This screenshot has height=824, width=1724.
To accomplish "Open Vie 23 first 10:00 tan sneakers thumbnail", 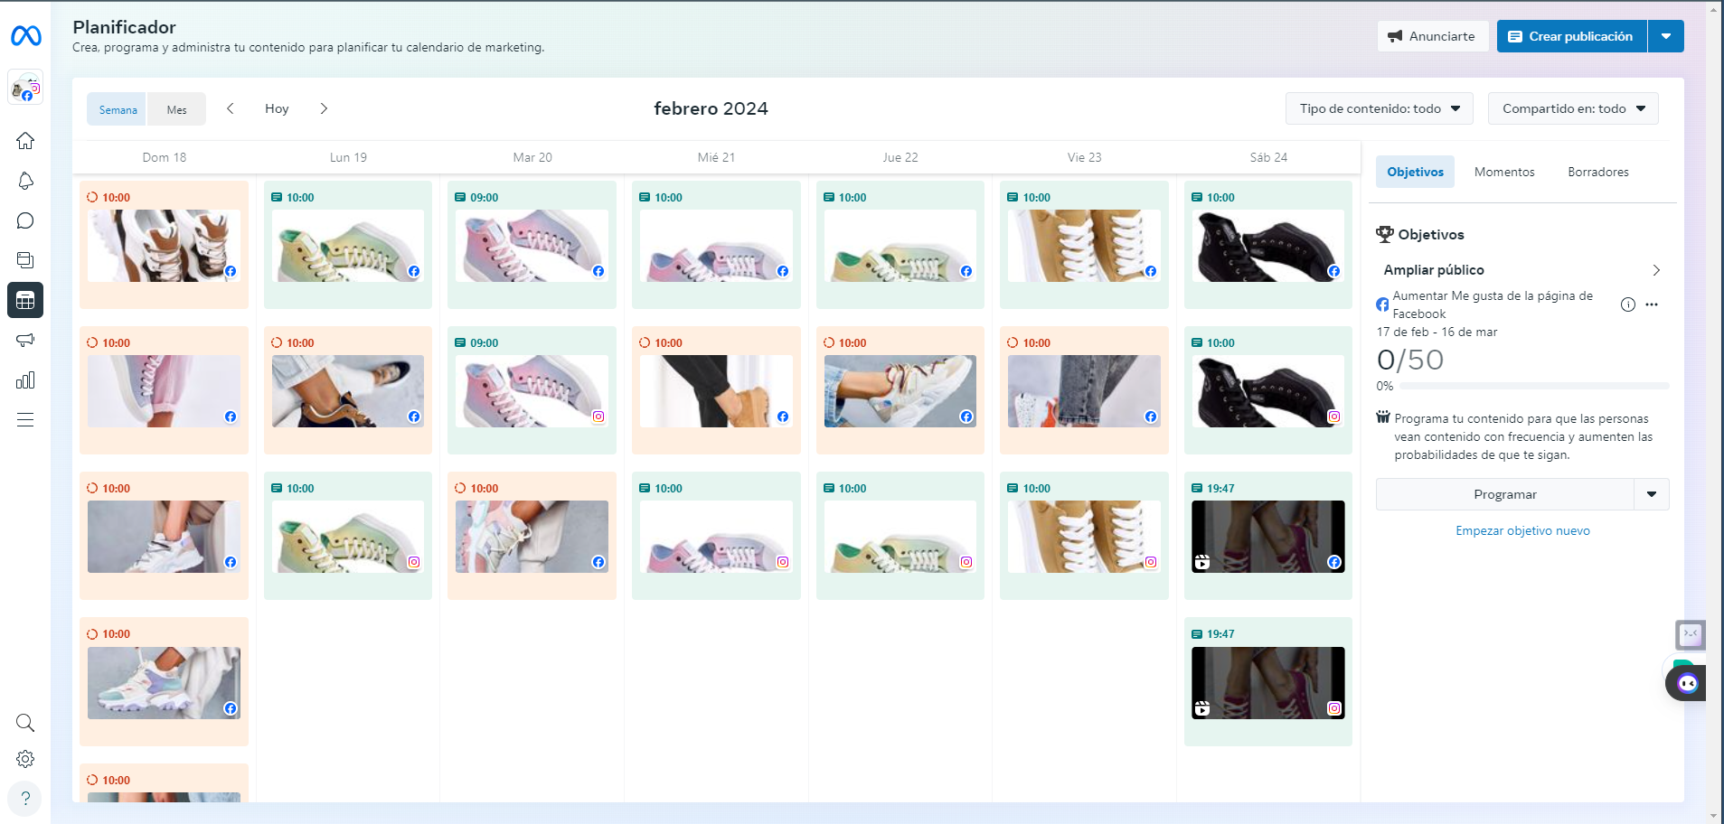I will coord(1084,246).
